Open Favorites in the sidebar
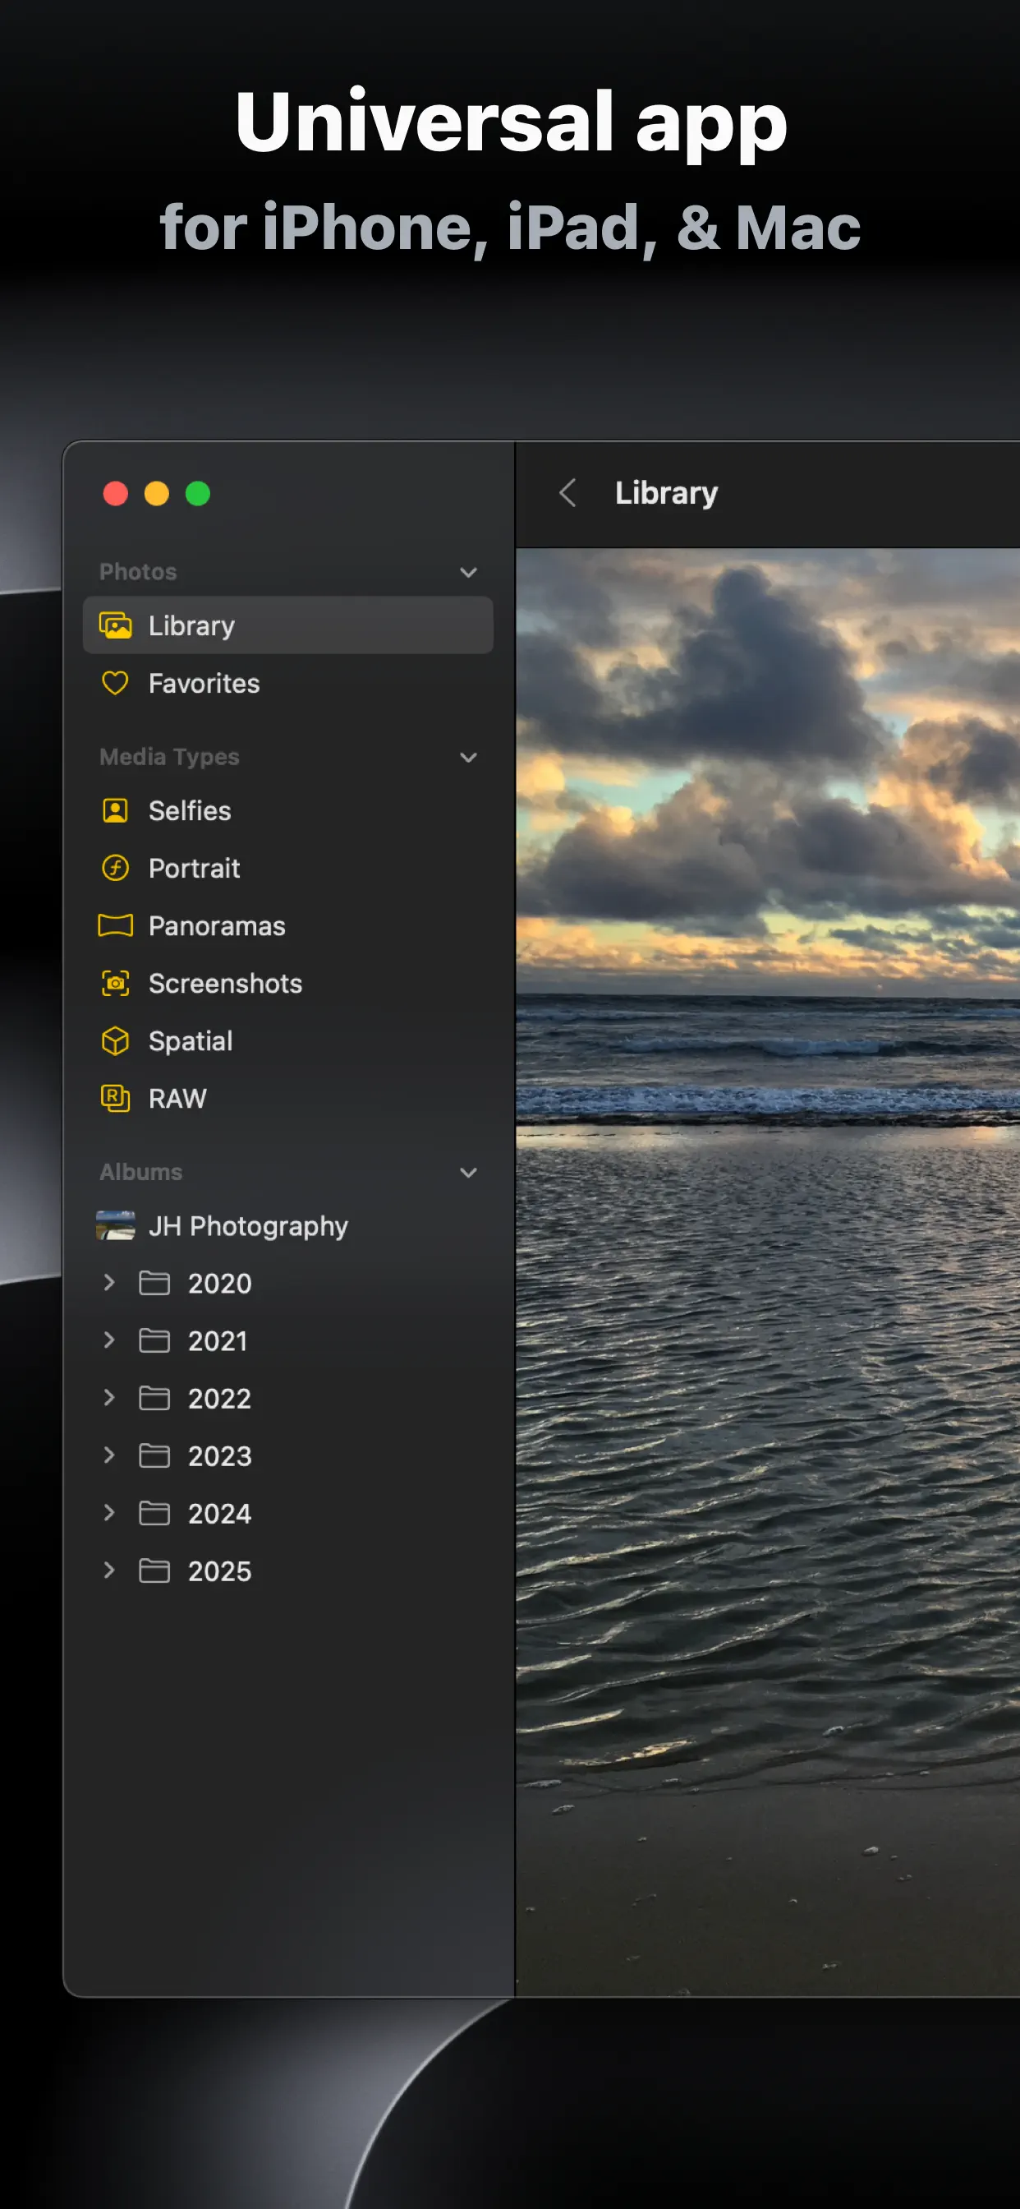 (288, 683)
